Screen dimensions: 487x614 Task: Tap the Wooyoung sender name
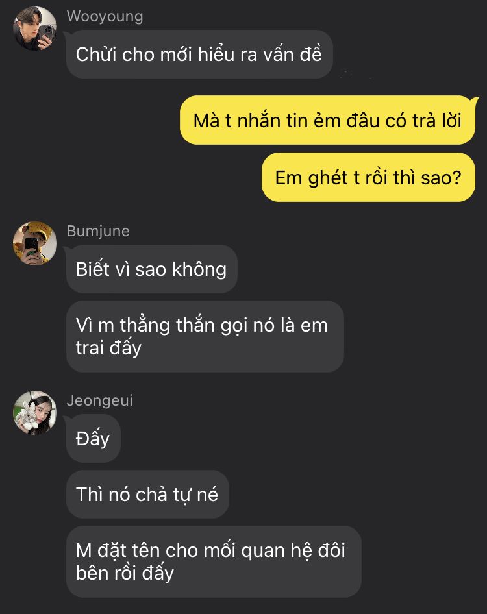click(105, 16)
